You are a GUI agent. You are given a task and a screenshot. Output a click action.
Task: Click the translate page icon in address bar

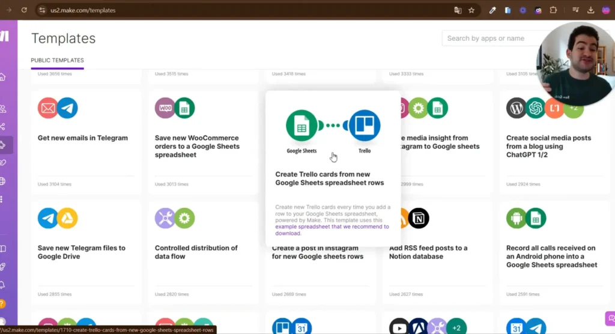click(458, 10)
